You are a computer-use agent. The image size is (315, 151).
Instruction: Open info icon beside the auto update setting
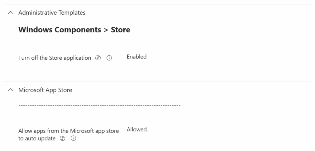click(x=73, y=139)
